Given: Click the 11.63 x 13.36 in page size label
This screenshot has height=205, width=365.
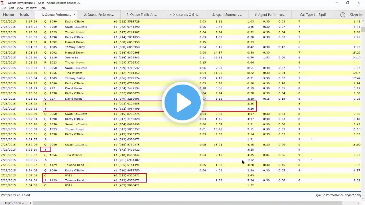Looking at the screenshot, I should pyautogui.click(x=14, y=203).
